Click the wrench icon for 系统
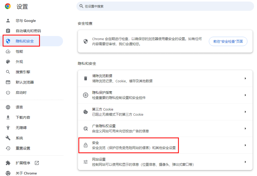Viewport: 257px width, 176px height. coord(8,138)
